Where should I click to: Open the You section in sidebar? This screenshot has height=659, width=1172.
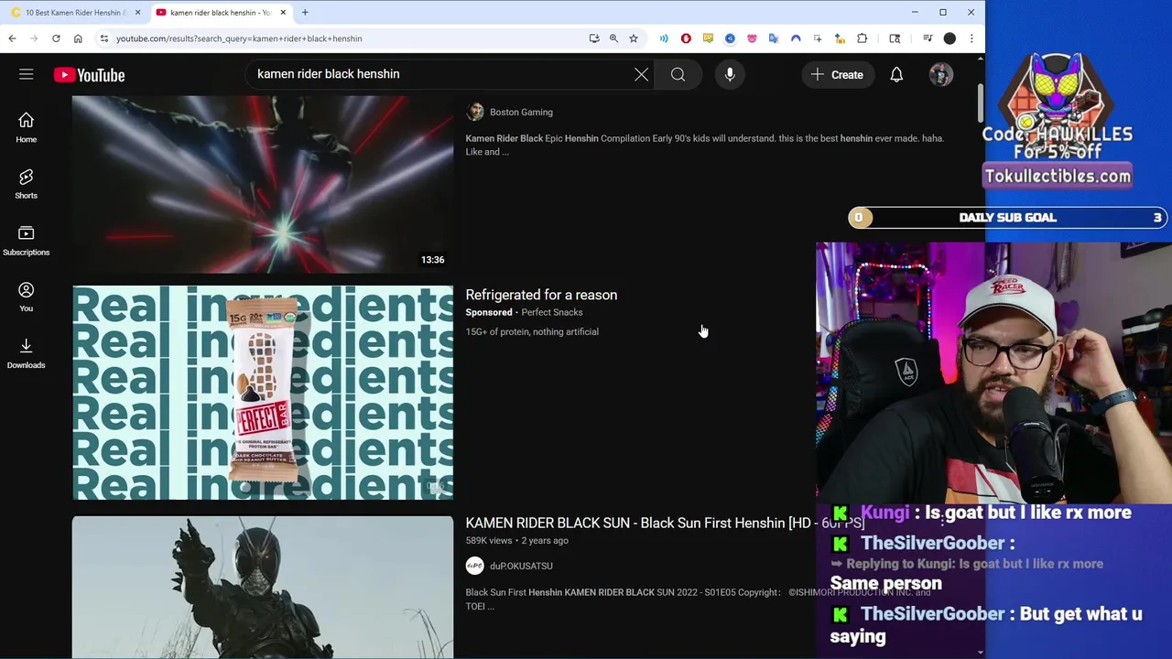pos(26,297)
